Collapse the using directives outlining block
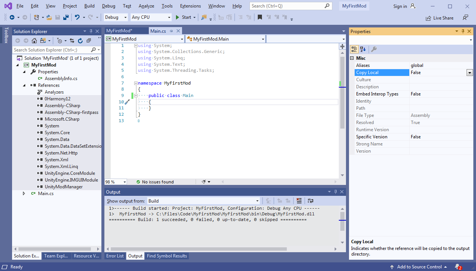 pyautogui.click(x=136, y=45)
